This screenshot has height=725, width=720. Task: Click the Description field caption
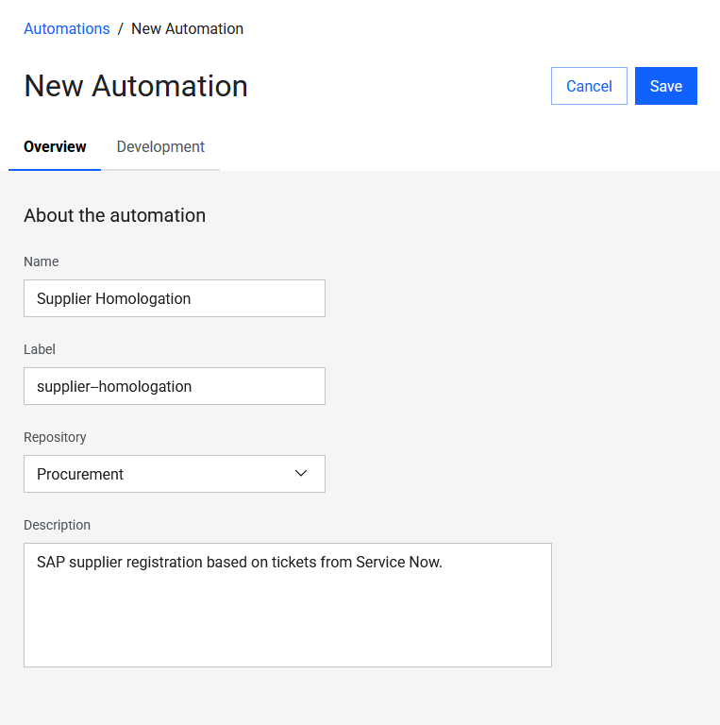point(57,525)
